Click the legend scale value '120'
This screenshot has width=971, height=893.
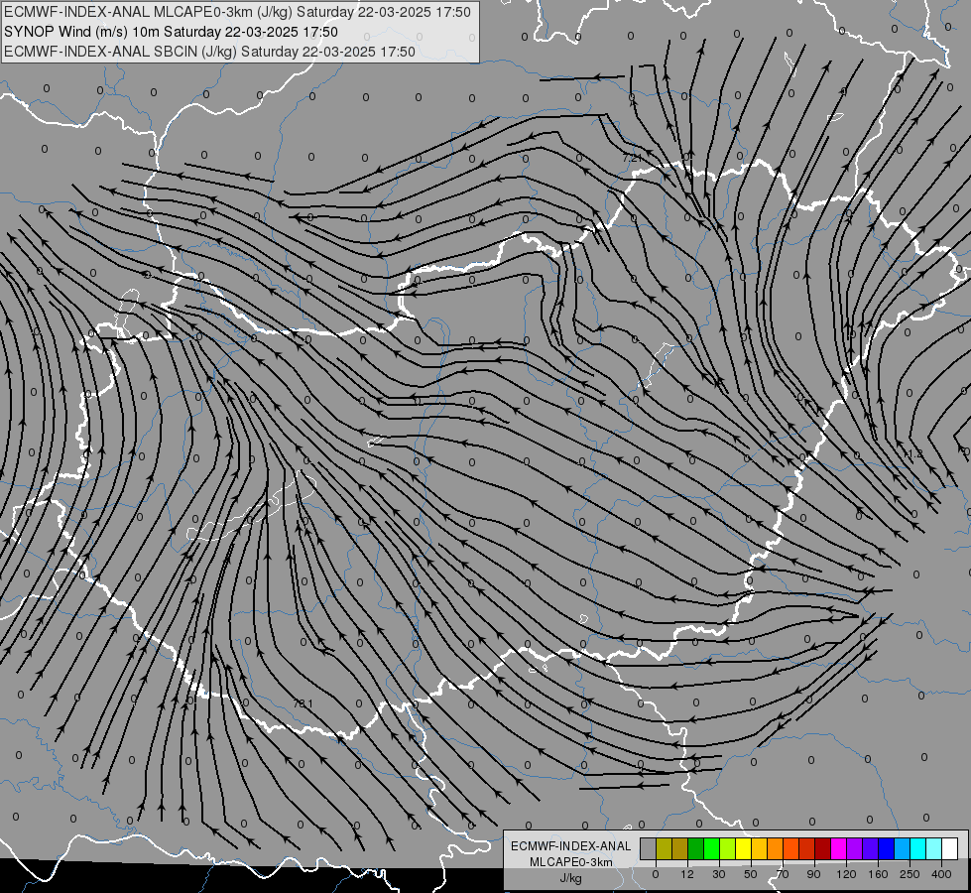(x=846, y=874)
